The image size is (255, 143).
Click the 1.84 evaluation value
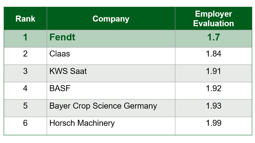[214, 56]
